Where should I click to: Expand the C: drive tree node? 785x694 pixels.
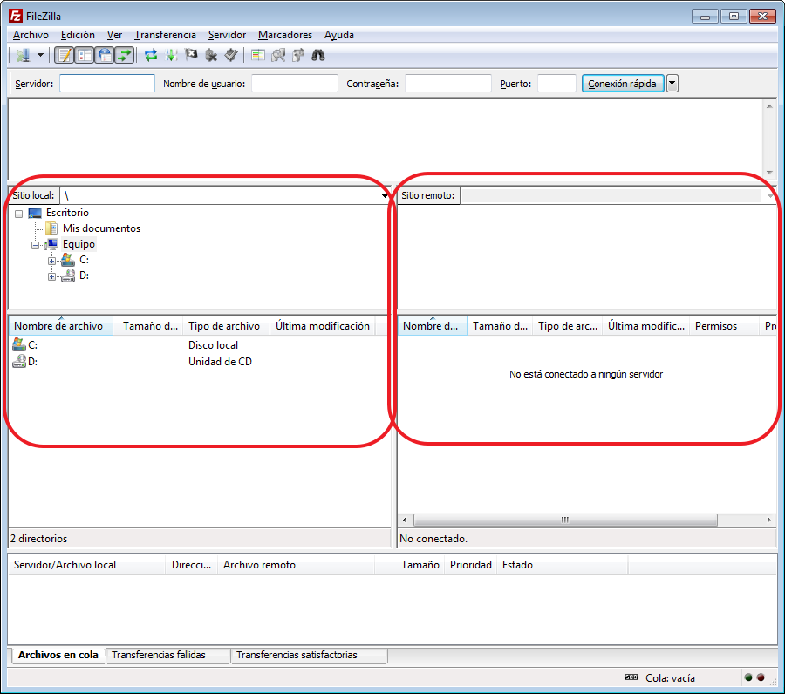52,261
